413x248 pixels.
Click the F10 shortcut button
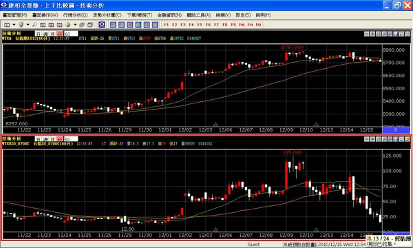coord(242,25)
